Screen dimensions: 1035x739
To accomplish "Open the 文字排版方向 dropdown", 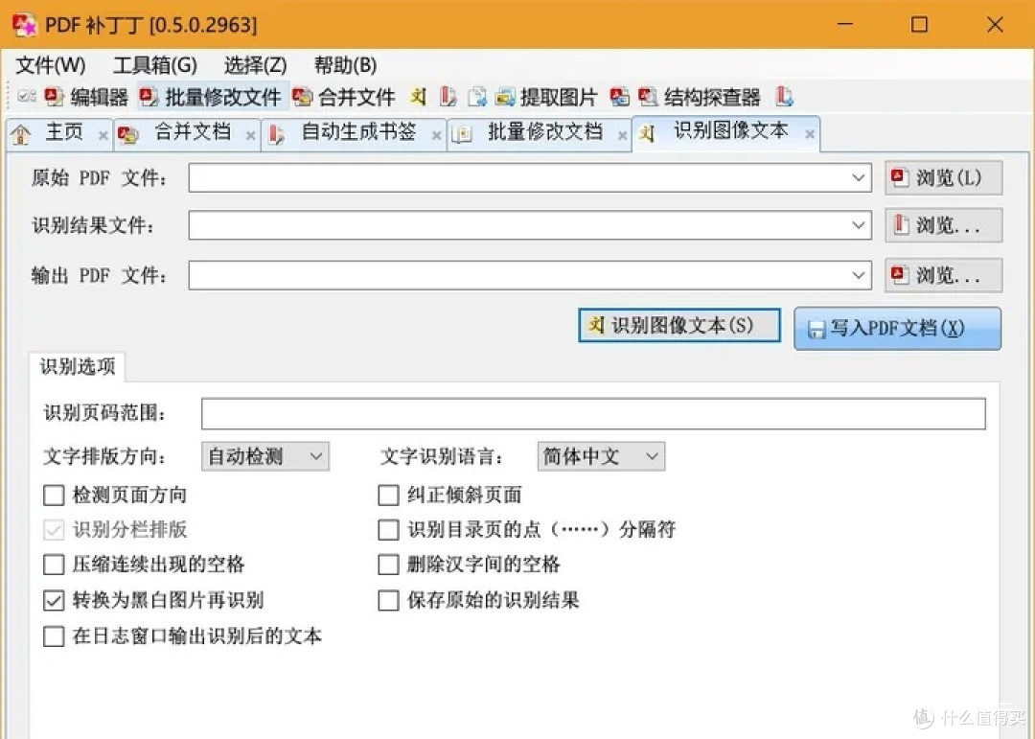I will coord(316,456).
